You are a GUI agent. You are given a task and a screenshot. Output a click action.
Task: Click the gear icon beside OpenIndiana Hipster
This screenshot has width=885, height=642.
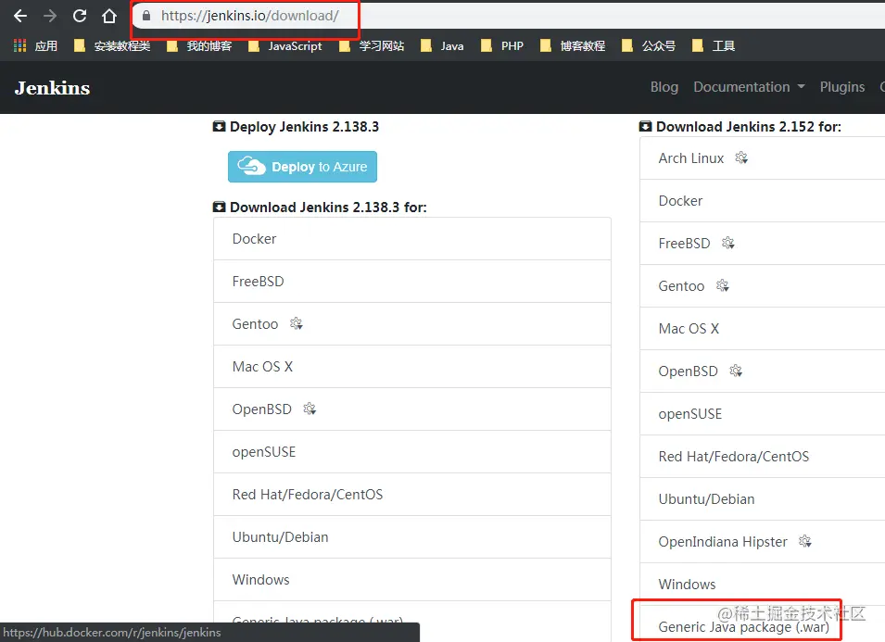805,542
